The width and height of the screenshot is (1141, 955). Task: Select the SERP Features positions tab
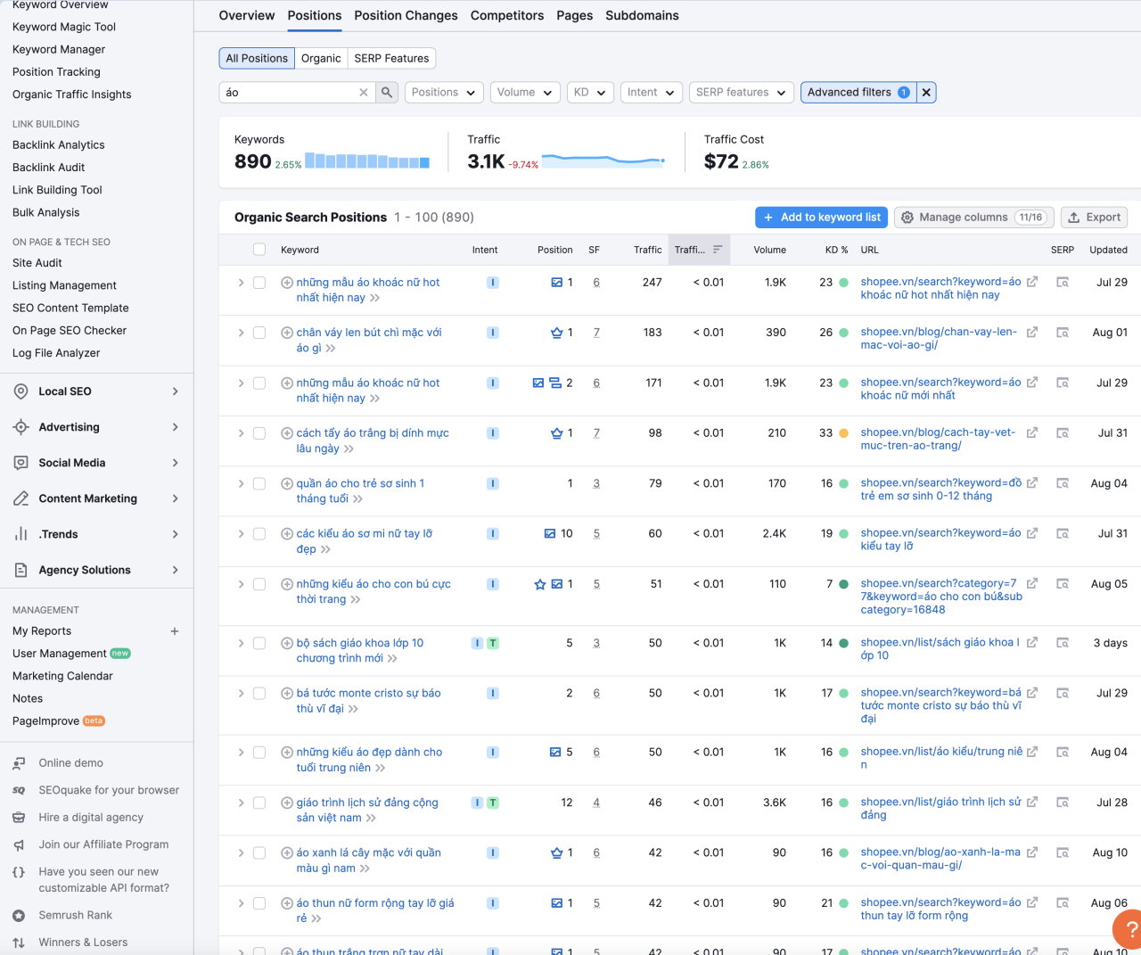[391, 59]
